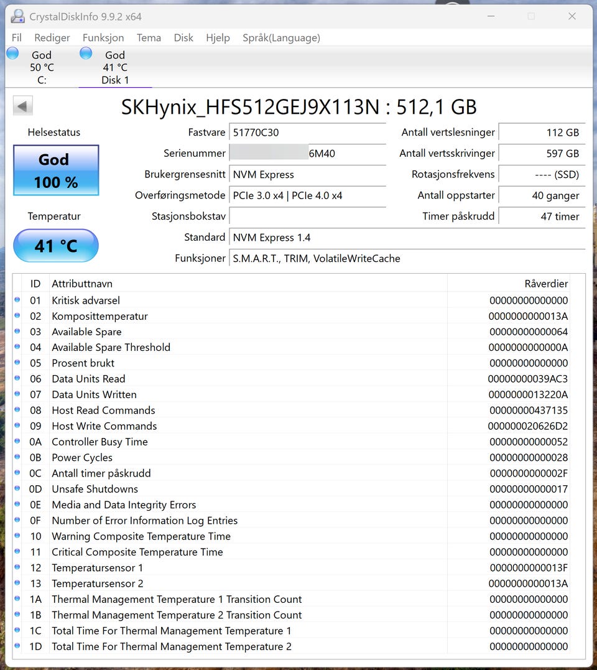597x670 pixels.
Task: Click status dot for Thermal Management Temperature 1 Transition Count
Action: point(17,598)
